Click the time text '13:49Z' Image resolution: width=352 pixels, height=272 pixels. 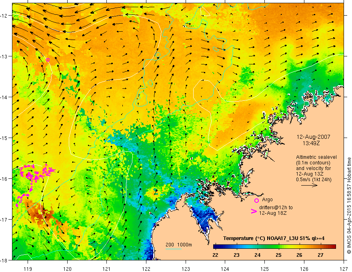[311, 143]
